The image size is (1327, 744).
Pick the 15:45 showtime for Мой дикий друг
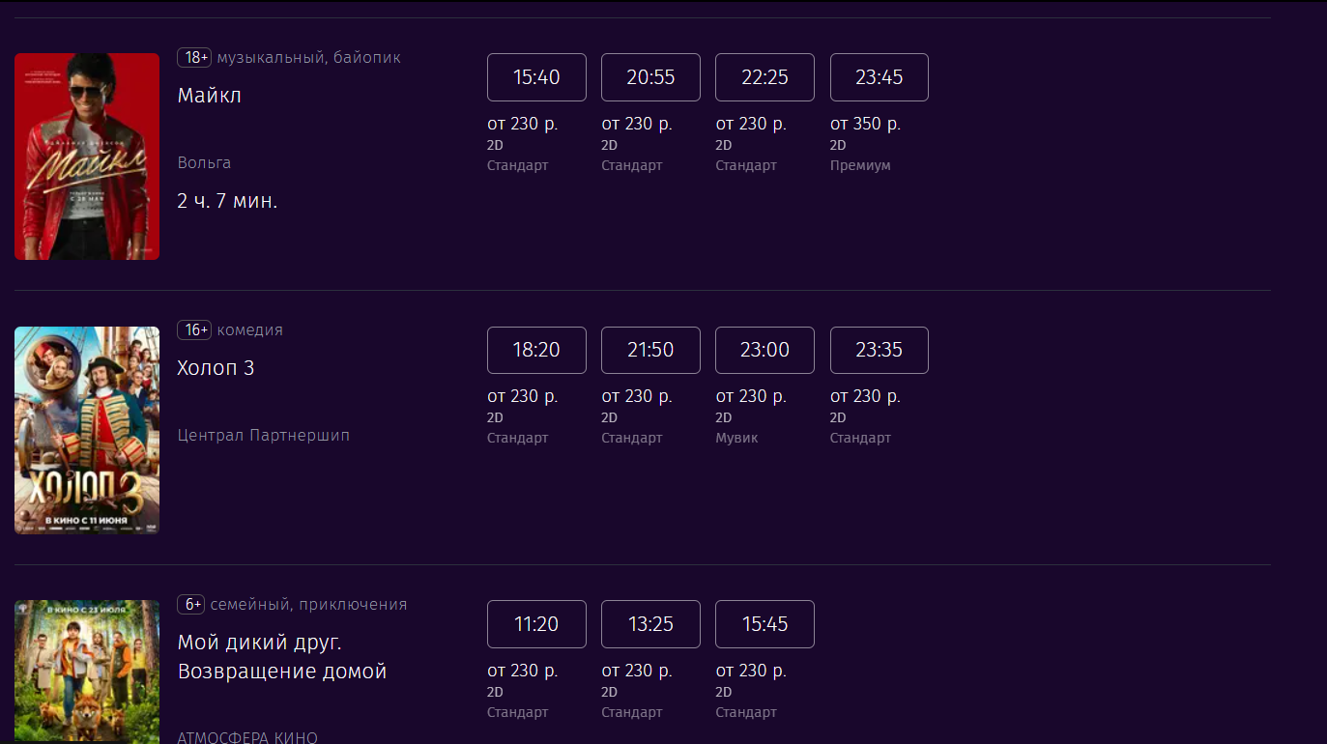pos(764,624)
